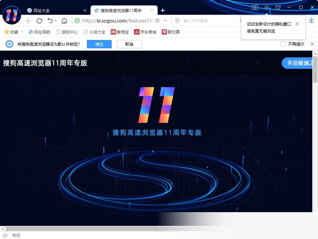Check the 不再提示 checkbox
Screen dimensions: 318x239
[x=283, y=44]
